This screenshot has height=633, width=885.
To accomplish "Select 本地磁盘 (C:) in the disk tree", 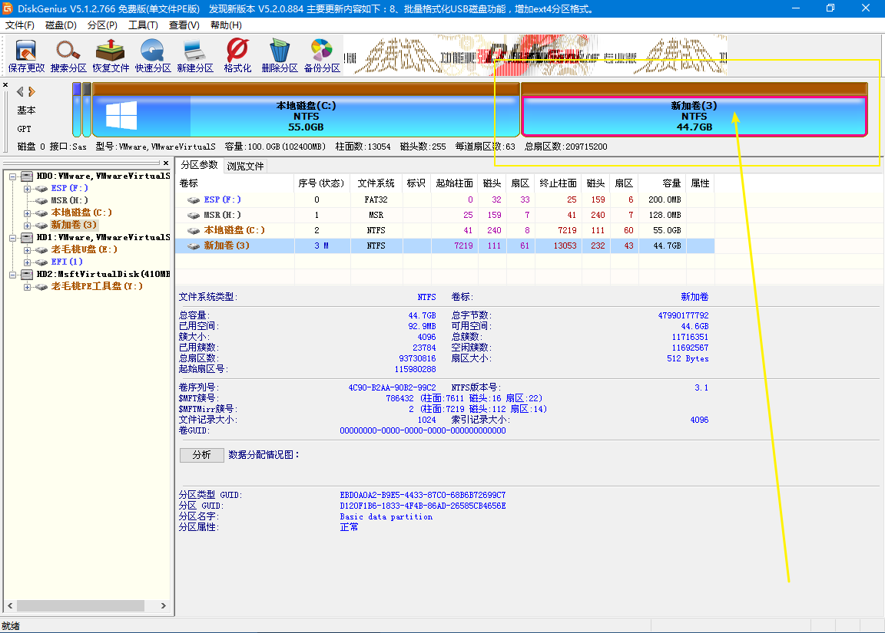I will [x=81, y=213].
